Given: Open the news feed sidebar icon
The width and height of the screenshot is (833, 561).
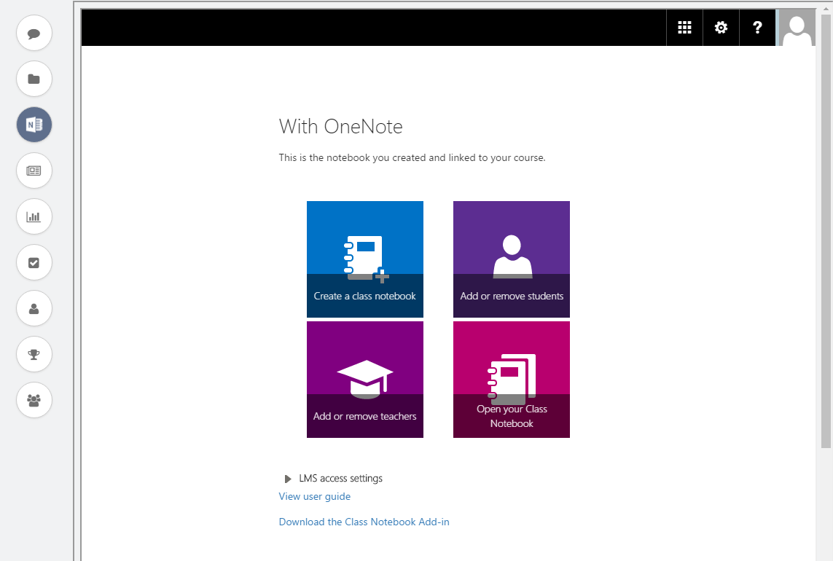Looking at the screenshot, I should 34,170.
